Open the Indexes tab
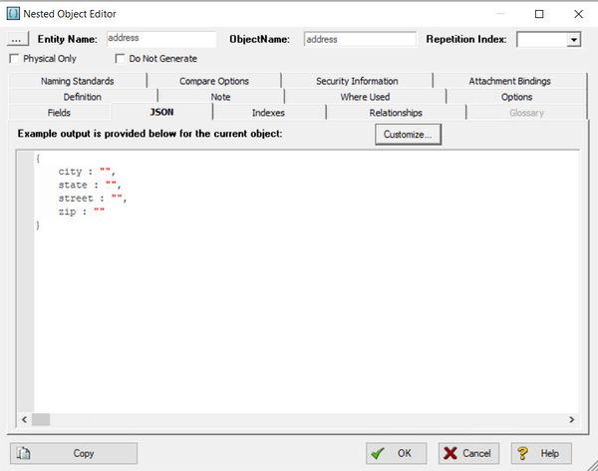598x471 pixels. [268, 113]
